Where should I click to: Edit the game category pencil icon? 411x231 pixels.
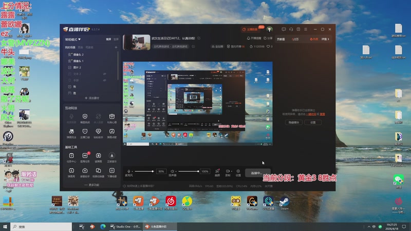pos(194,46)
